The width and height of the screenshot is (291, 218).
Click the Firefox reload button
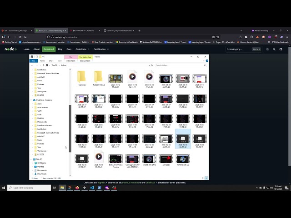click(20, 37)
